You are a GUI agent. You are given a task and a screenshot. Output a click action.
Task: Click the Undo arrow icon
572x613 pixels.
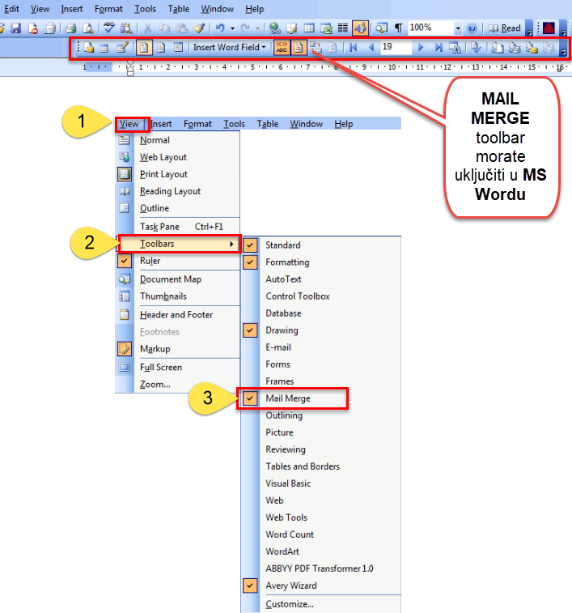(220, 28)
